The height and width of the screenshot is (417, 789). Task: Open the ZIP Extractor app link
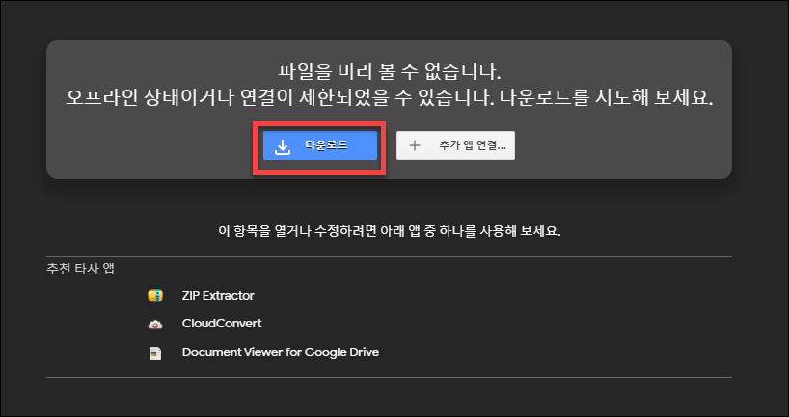[x=218, y=296]
